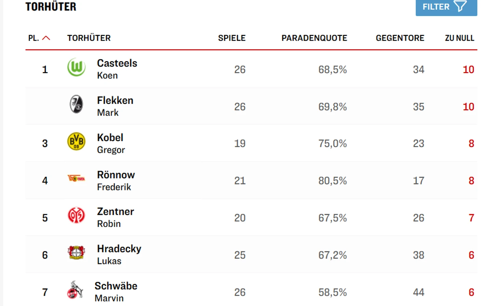Sort table by Paradenquote column
Image resolution: width=499 pixels, height=306 pixels.
click(314, 38)
